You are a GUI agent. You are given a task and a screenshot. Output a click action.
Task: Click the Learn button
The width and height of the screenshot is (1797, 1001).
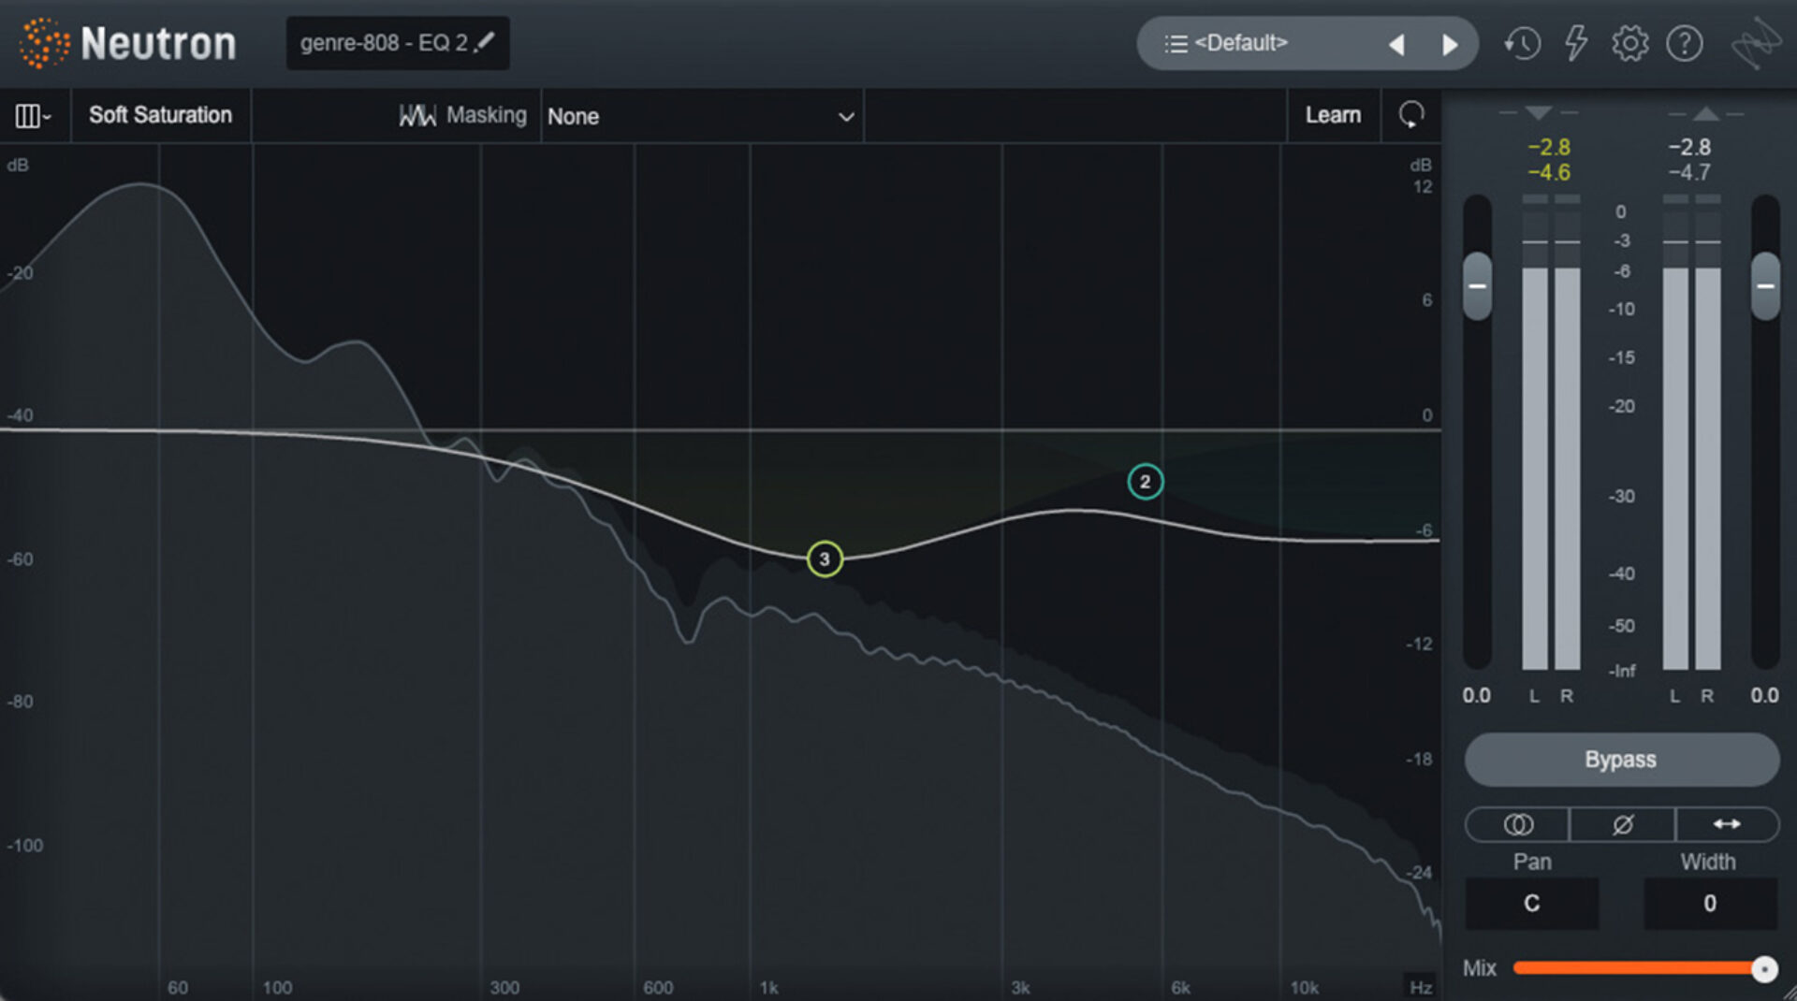pos(1333,114)
